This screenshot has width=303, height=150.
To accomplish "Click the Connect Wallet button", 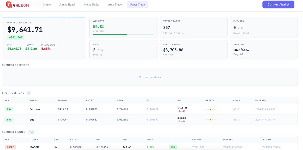I will (x=278, y=5).
